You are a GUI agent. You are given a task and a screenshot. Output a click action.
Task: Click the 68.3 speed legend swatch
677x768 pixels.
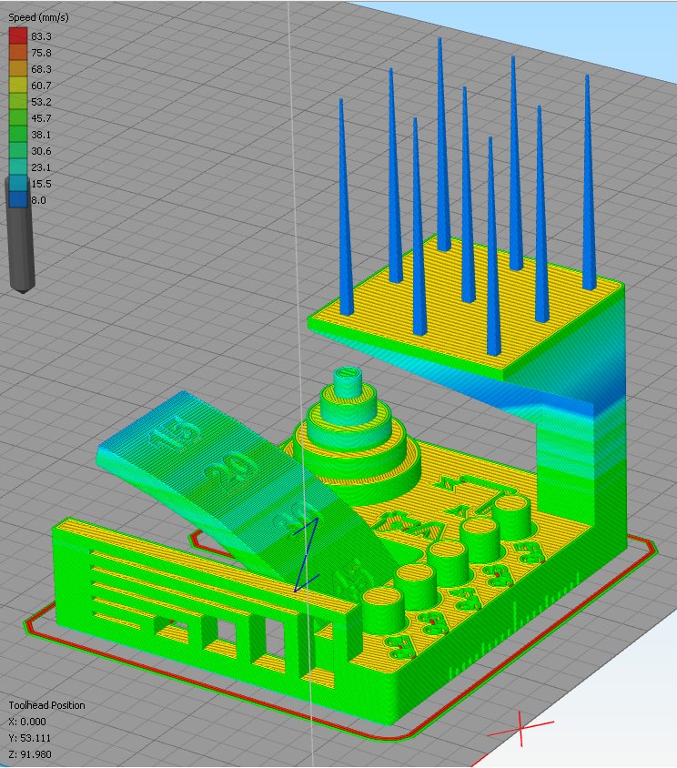(18, 68)
